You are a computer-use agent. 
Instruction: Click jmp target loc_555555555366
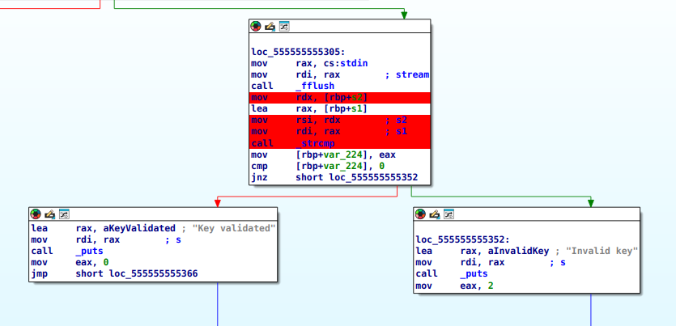pyautogui.click(x=154, y=273)
